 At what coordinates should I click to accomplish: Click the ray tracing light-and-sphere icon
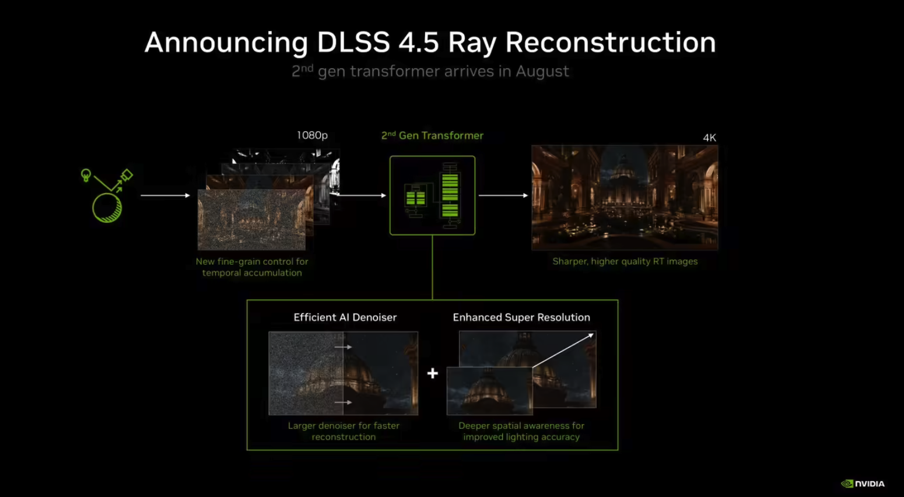click(x=107, y=195)
